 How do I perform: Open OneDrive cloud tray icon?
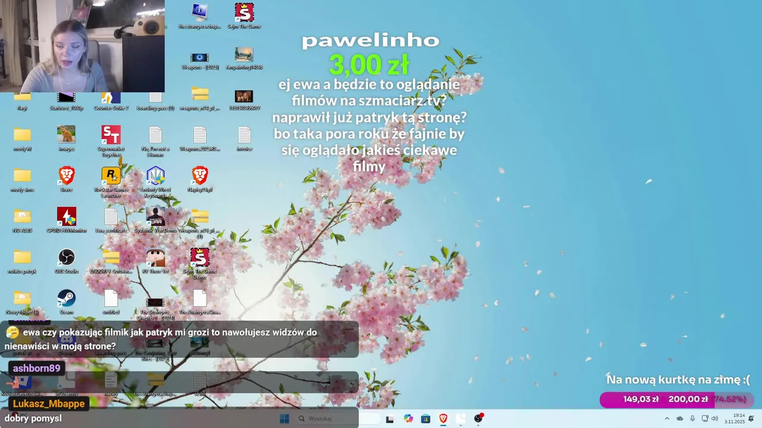click(680, 418)
